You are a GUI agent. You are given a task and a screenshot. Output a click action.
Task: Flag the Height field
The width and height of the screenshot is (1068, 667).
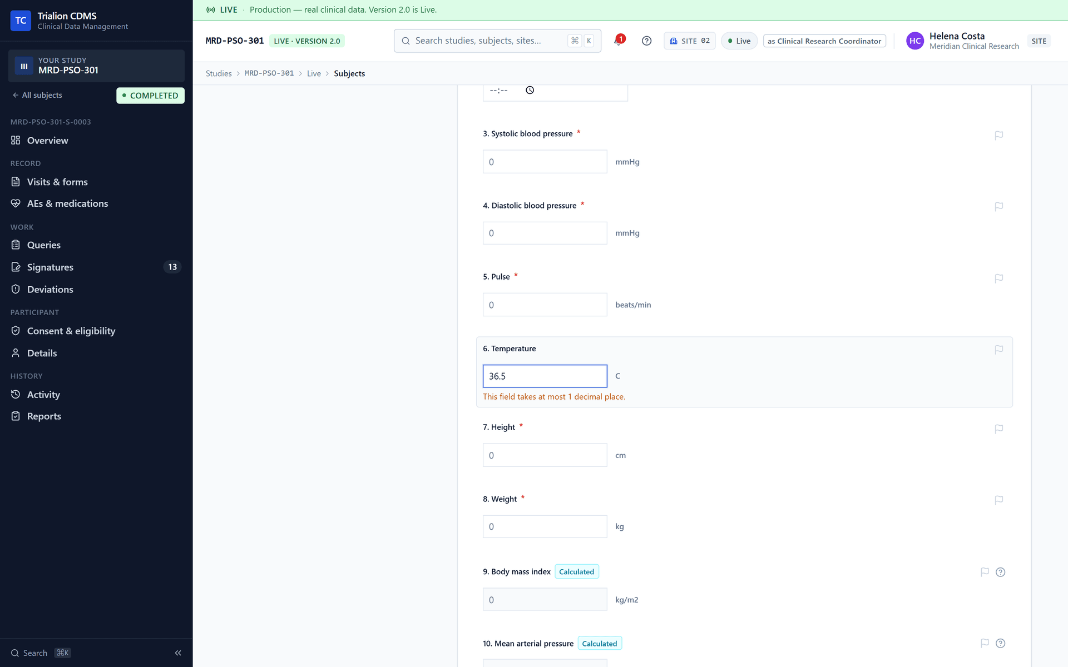998,429
